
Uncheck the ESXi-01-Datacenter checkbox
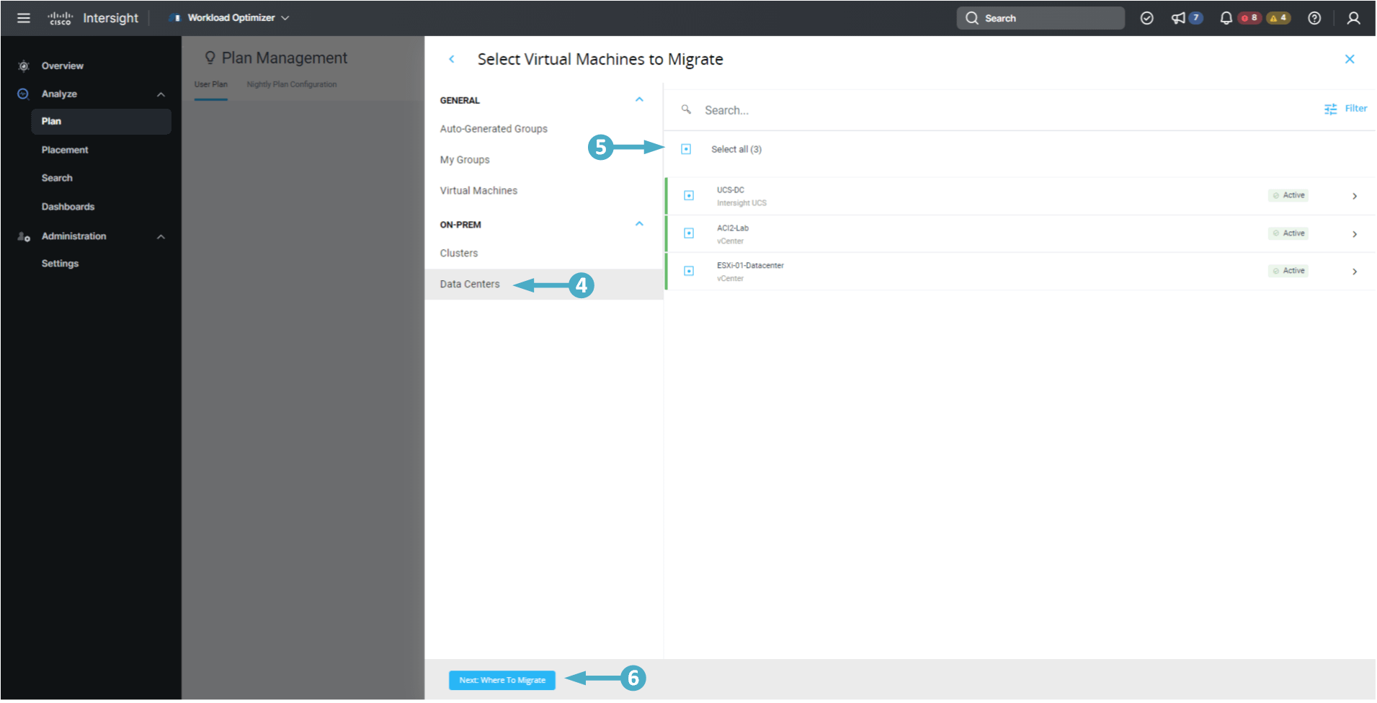689,271
